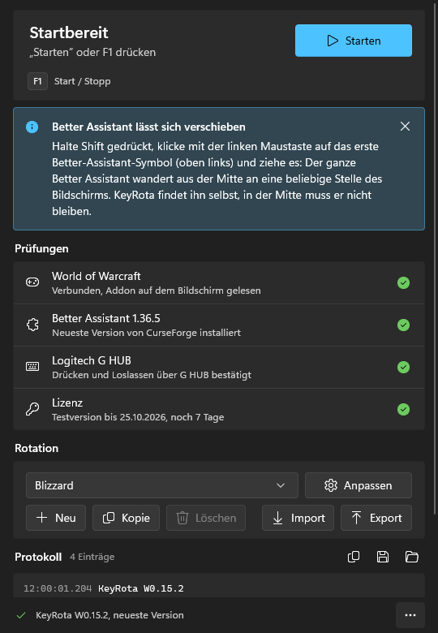Open the Blizzard rotation dropdown
Screen dimensions: 438x633
[x=162, y=485]
